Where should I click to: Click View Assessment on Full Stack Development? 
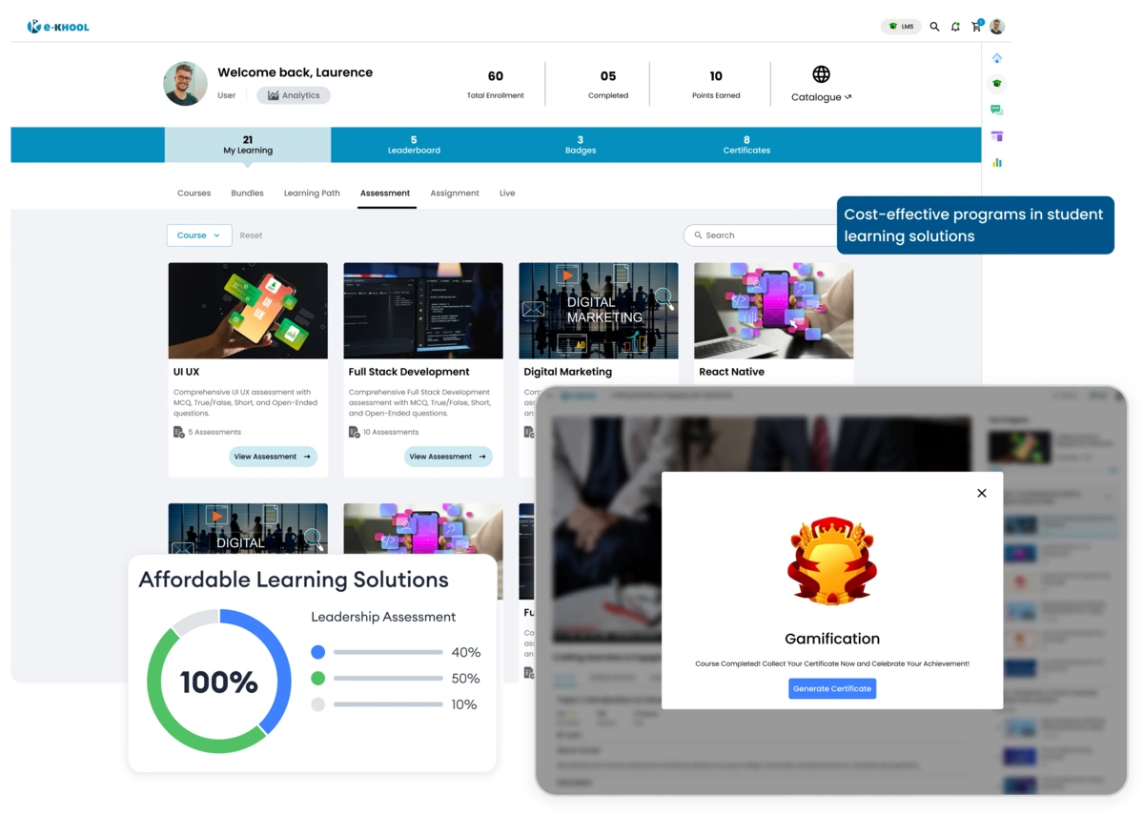[x=448, y=457]
